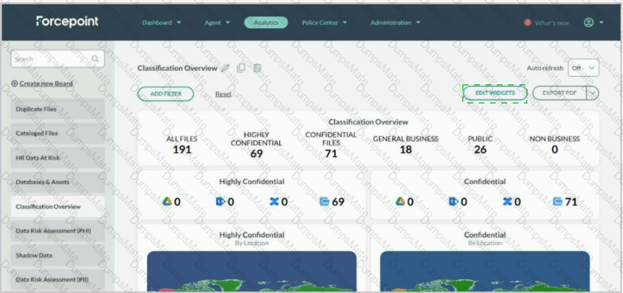Open the user account profile icon

588,23
